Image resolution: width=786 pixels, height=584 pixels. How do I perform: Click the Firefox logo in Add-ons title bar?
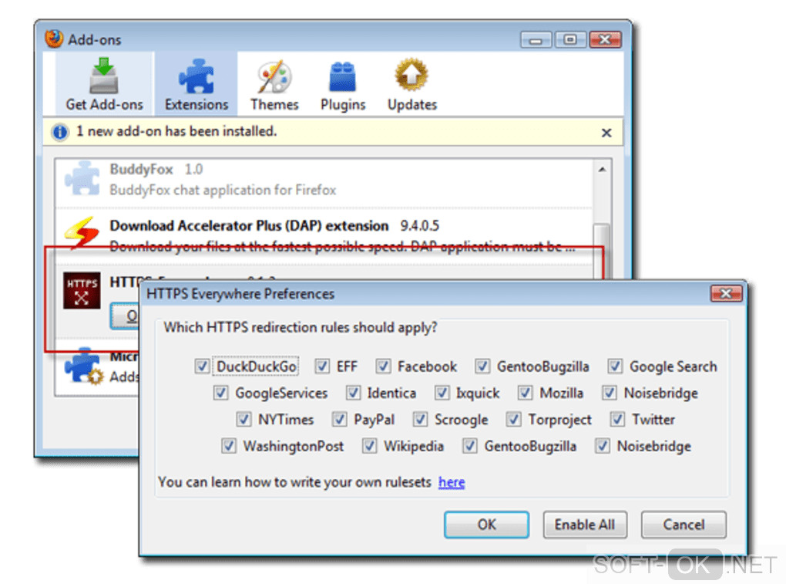click(x=54, y=39)
